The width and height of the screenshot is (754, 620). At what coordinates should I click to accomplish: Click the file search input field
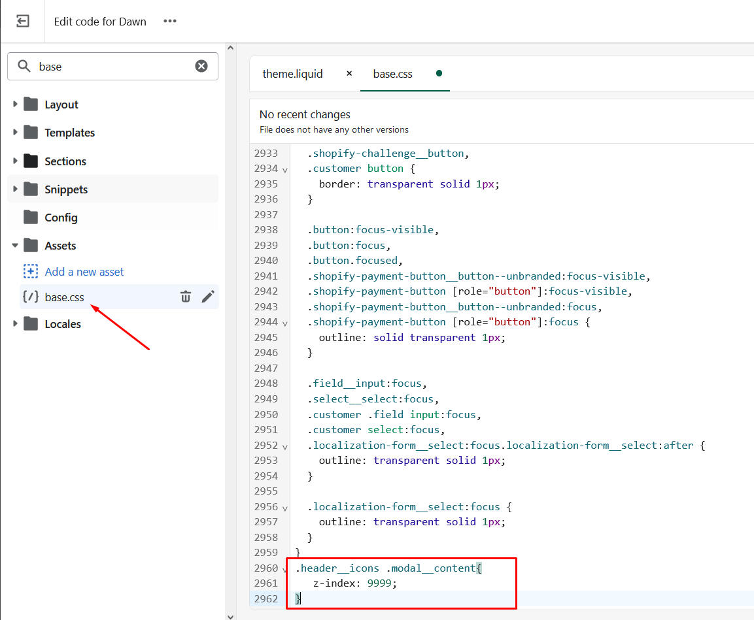pos(113,66)
